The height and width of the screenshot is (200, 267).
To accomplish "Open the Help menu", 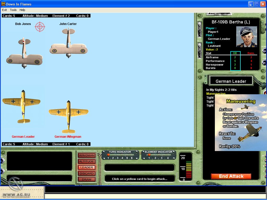I will 22,10.
